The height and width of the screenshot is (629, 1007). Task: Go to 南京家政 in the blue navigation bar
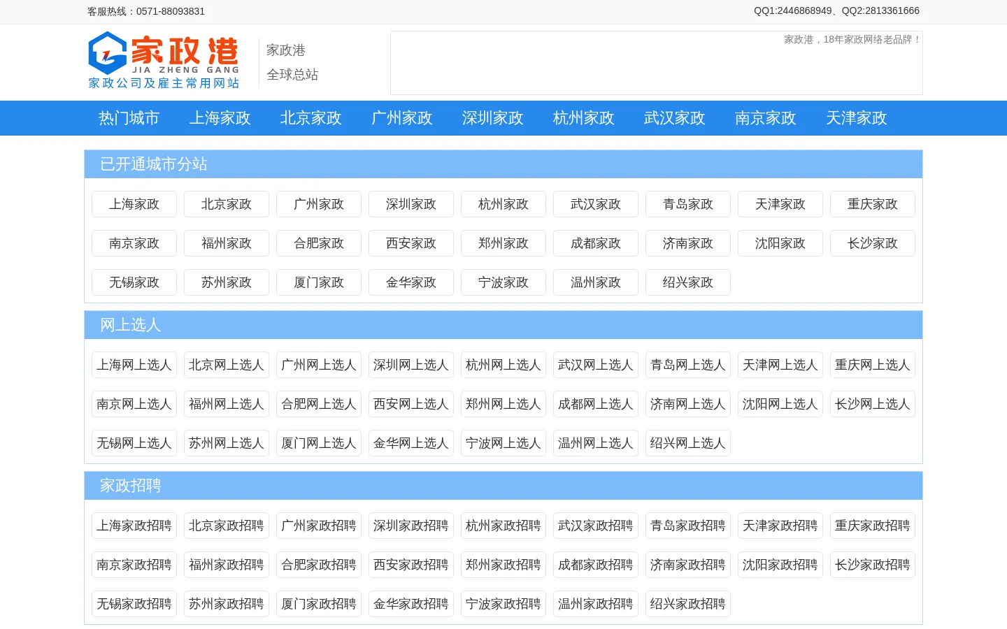click(x=766, y=118)
